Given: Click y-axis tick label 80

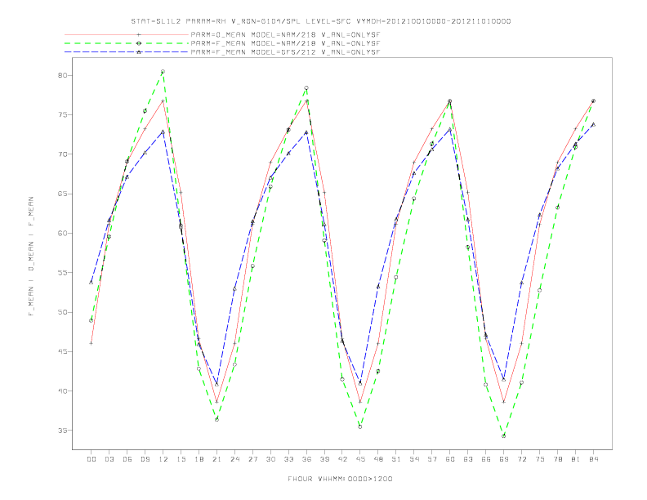Looking at the screenshot, I should [x=62, y=75].
